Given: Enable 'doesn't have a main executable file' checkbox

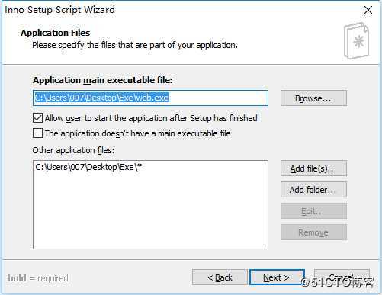Looking at the screenshot, I should pos(37,133).
